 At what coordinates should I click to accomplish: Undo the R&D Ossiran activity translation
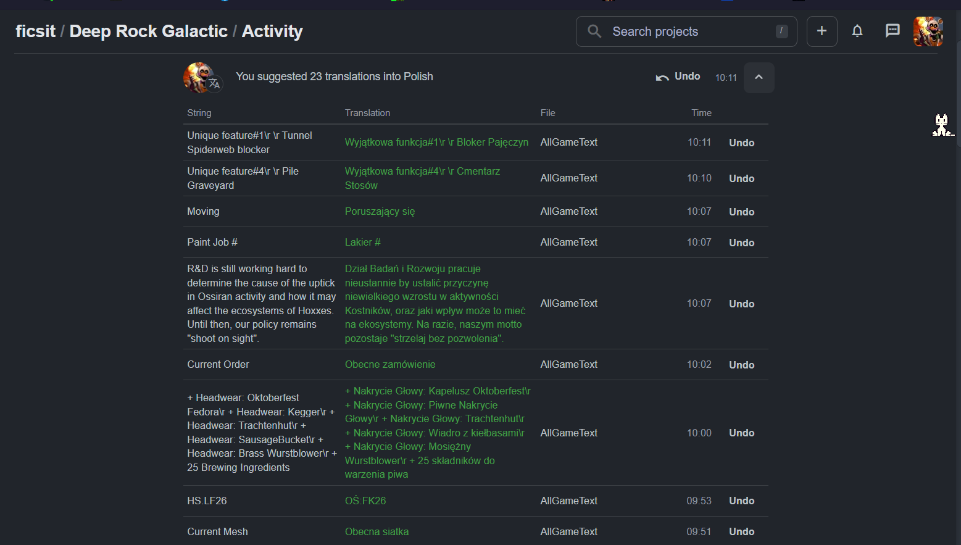(x=741, y=304)
